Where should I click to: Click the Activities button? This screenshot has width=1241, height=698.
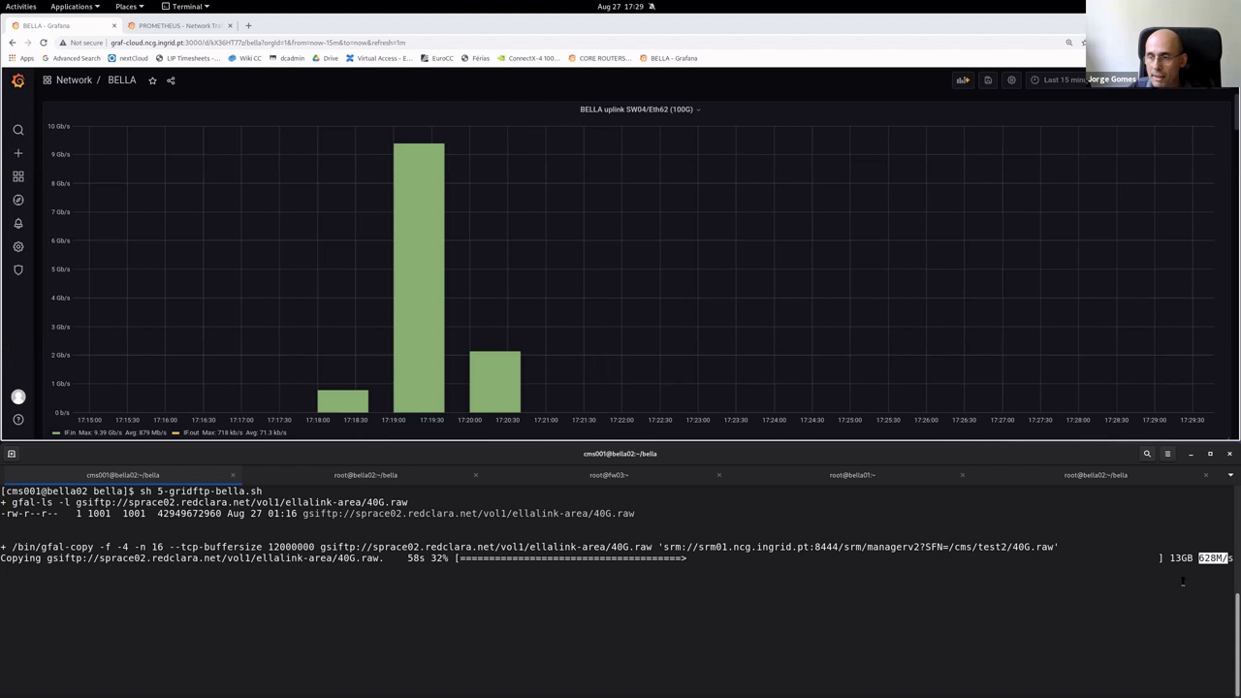pos(20,7)
